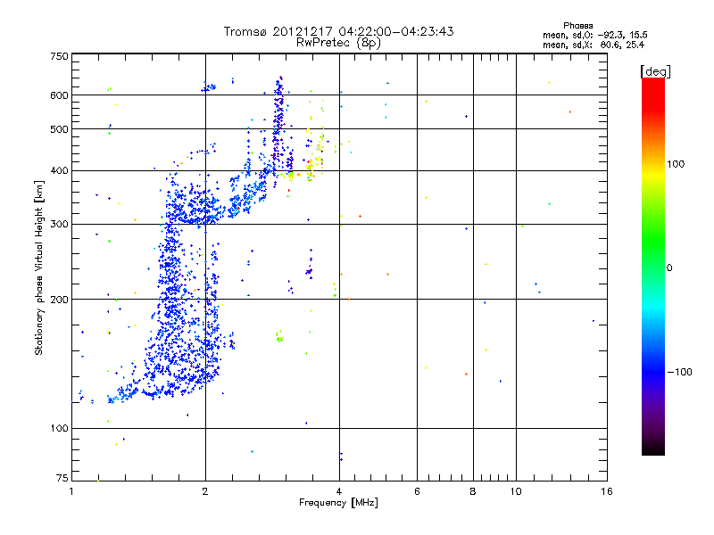Click the y-axis tick label '100'
The width and height of the screenshot is (714, 535).
click(60, 428)
